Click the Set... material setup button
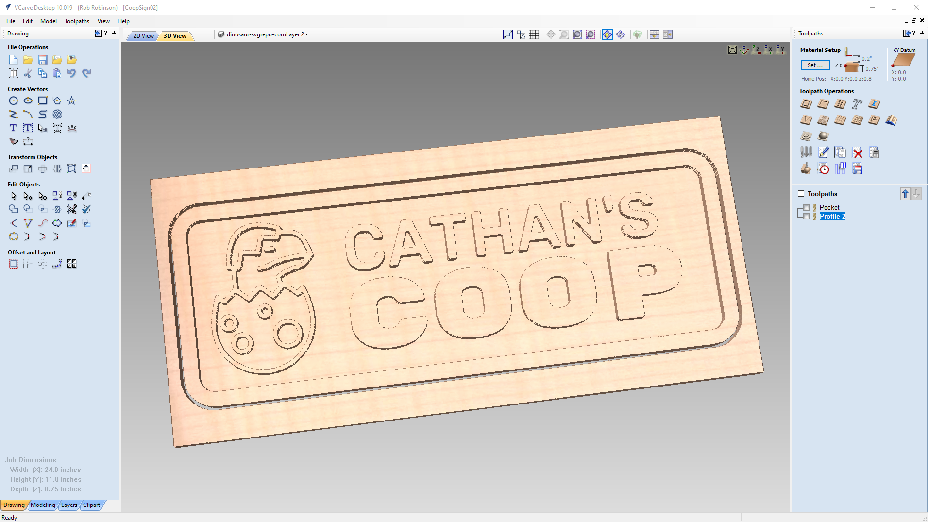928x522 pixels. point(815,65)
